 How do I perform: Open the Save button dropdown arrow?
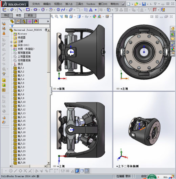(x=148, y=4)
